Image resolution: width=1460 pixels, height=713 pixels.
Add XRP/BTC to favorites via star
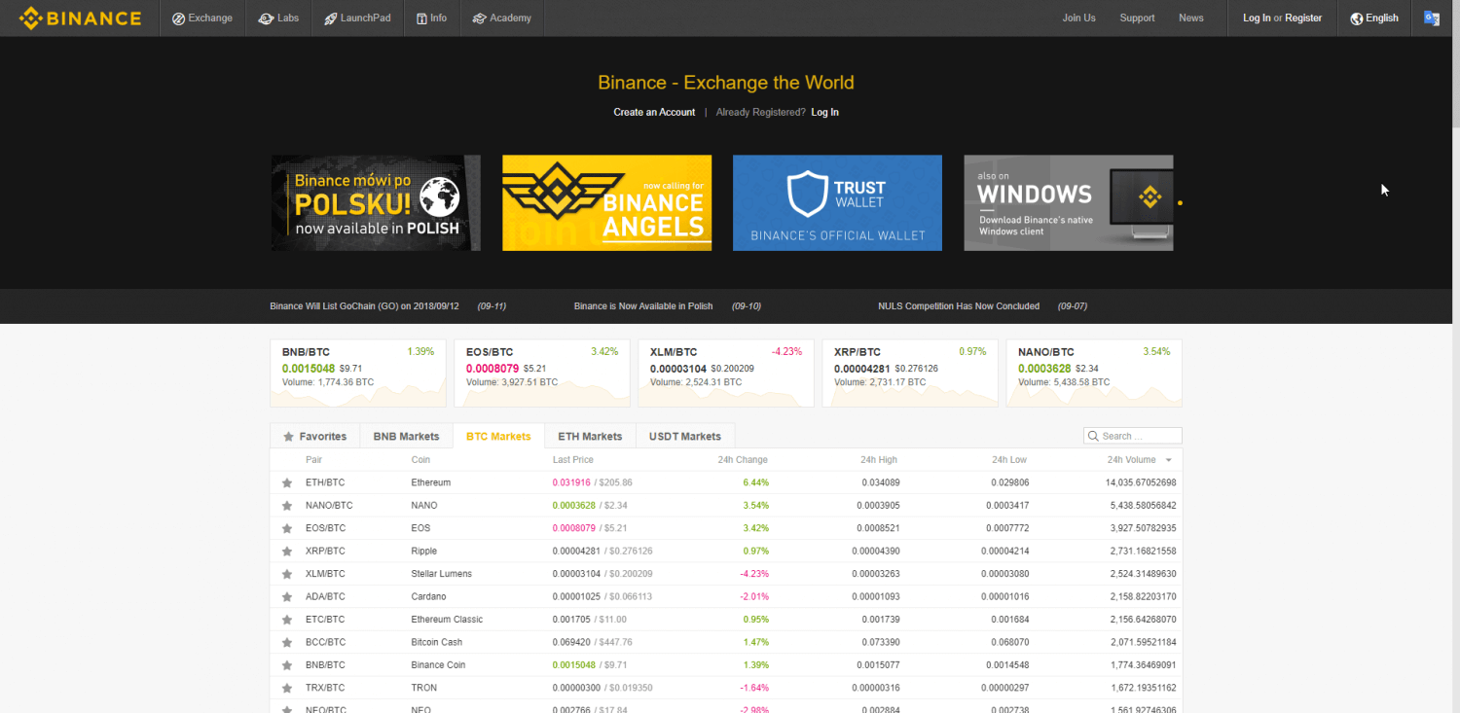tap(286, 551)
